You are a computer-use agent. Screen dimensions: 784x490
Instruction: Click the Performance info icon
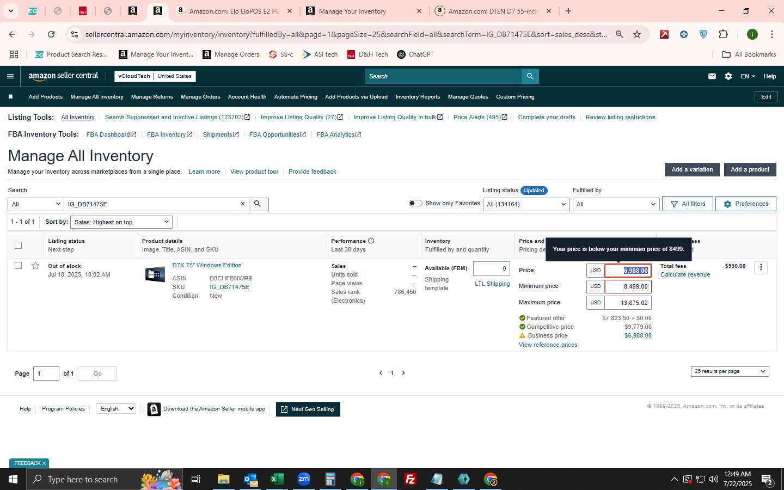coord(371,241)
